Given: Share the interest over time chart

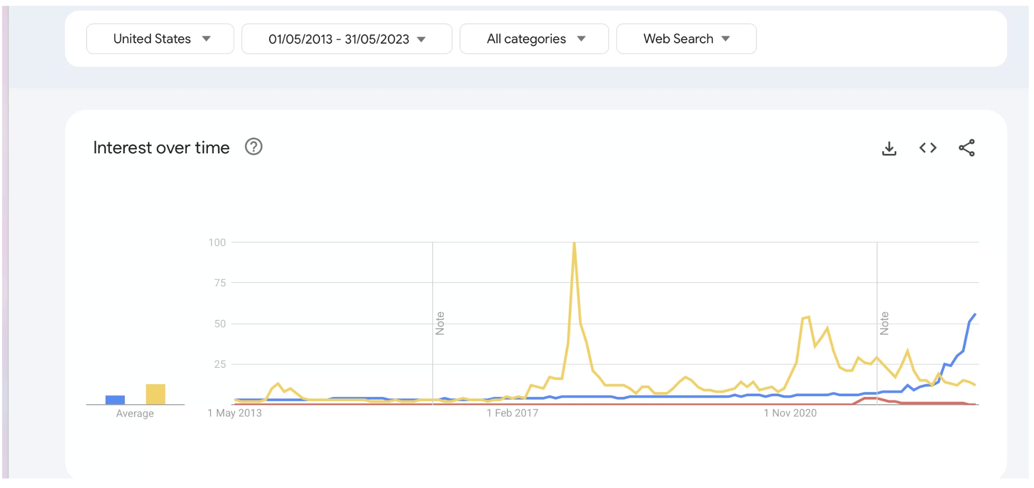Looking at the screenshot, I should pyautogui.click(x=966, y=148).
